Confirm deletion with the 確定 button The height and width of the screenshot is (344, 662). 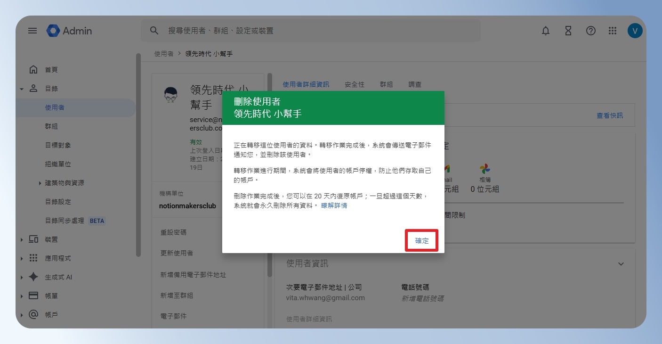[422, 240]
